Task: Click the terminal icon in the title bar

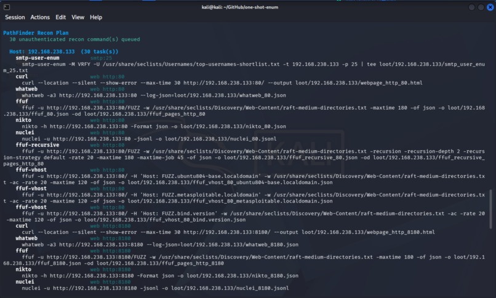Action: 7,7
